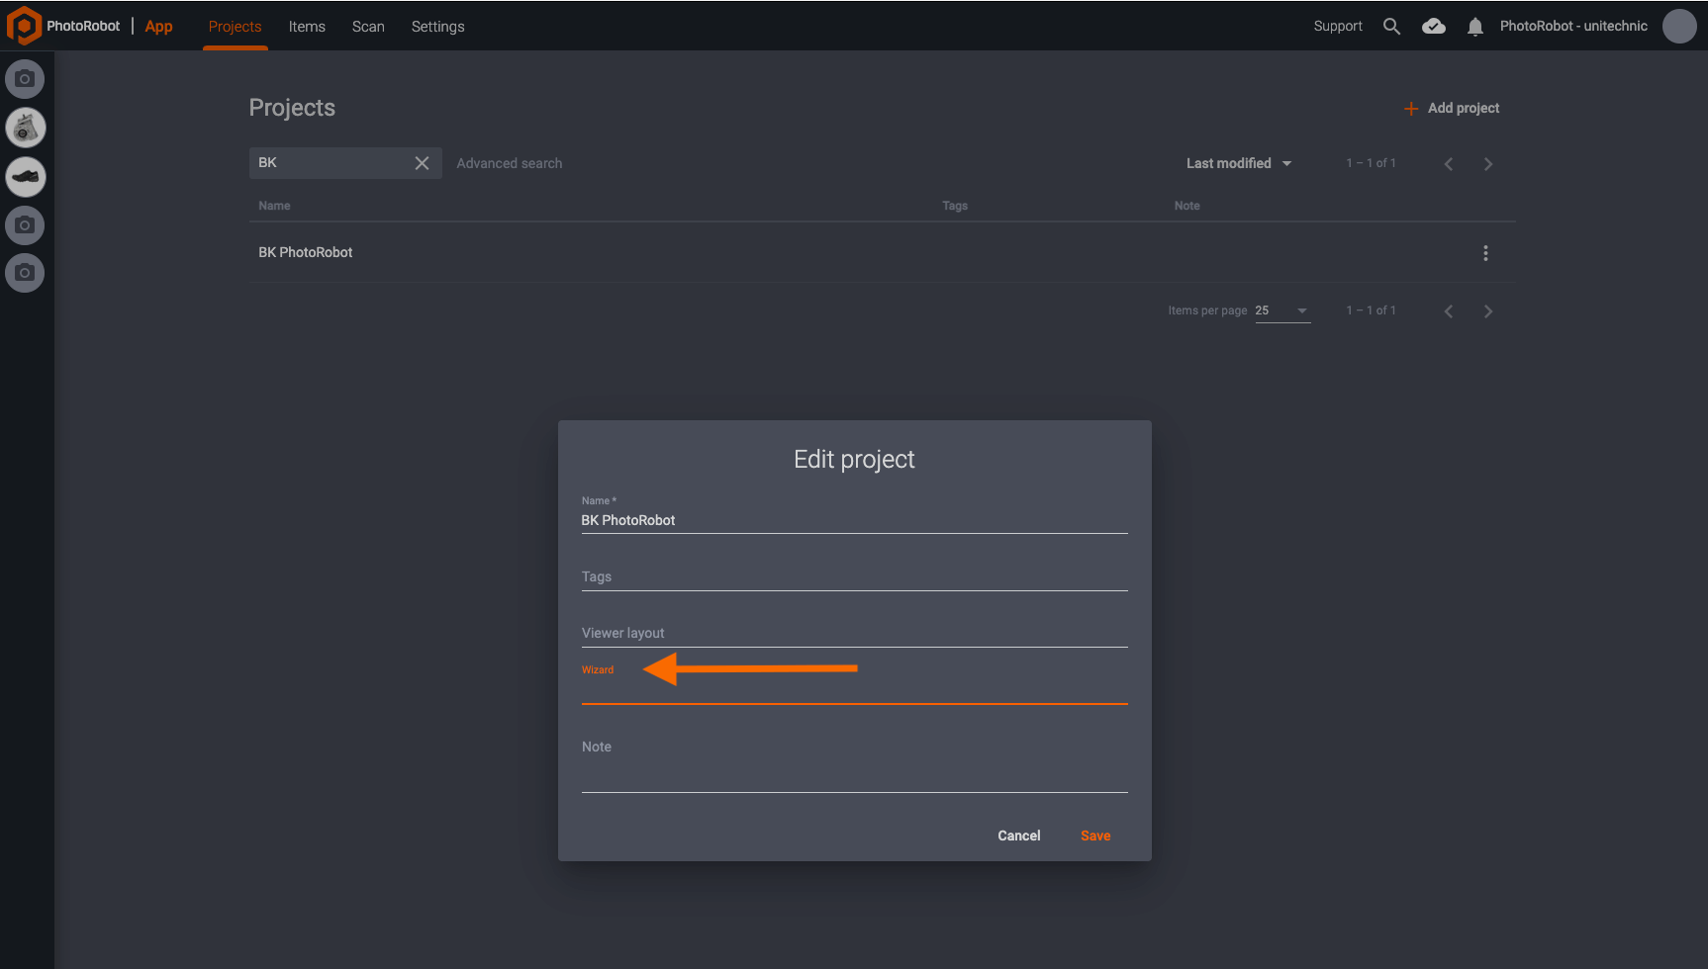Open the Viewer layout selector showing Wizard

click(854, 669)
